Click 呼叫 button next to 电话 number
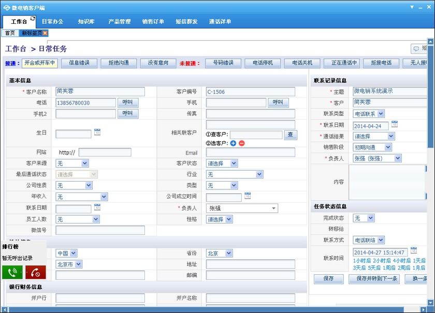Image resolution: width=435 pixels, height=313 pixels. (127, 102)
